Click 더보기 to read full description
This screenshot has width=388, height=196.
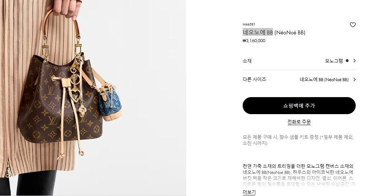(x=249, y=192)
